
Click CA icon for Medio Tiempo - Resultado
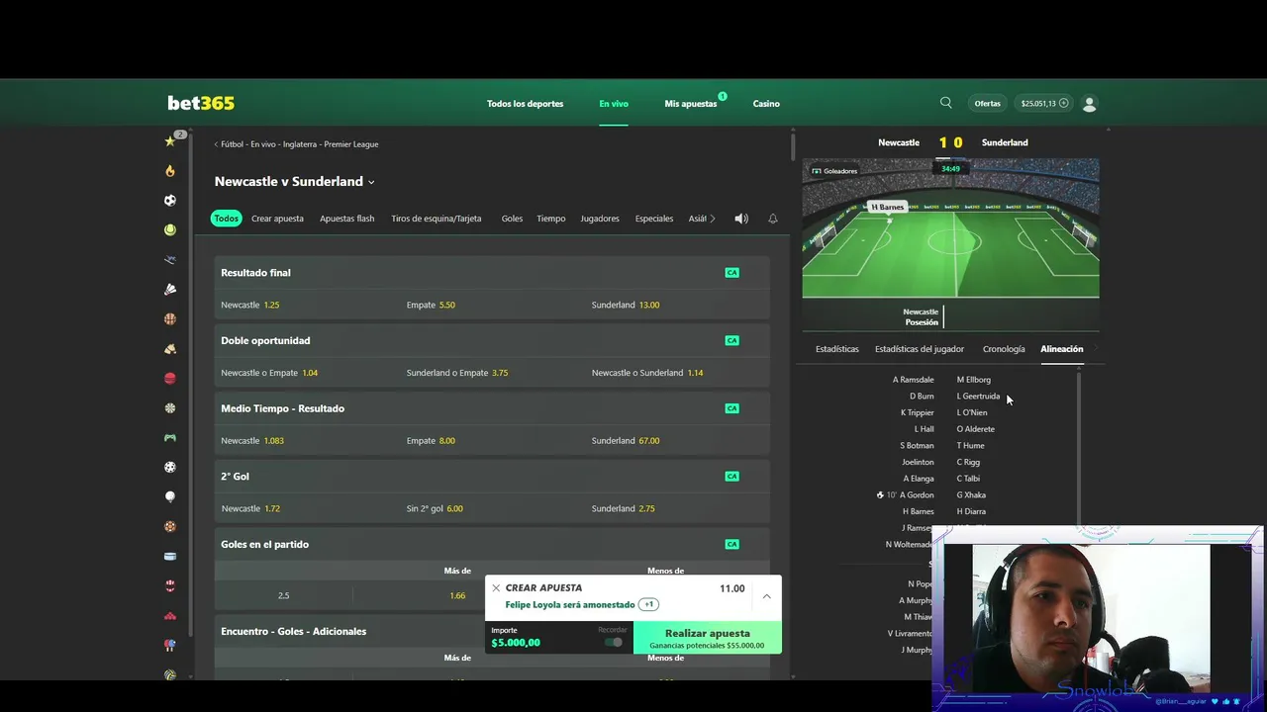[x=731, y=408]
